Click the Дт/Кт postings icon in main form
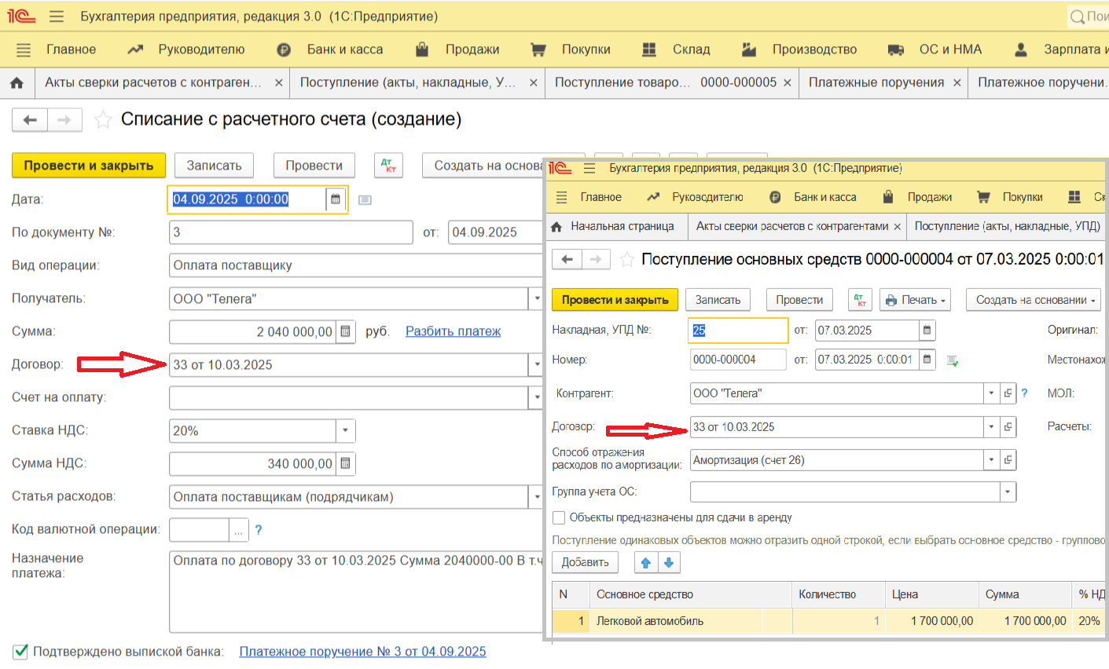Viewport: 1109px width, 669px height. pyautogui.click(x=388, y=166)
